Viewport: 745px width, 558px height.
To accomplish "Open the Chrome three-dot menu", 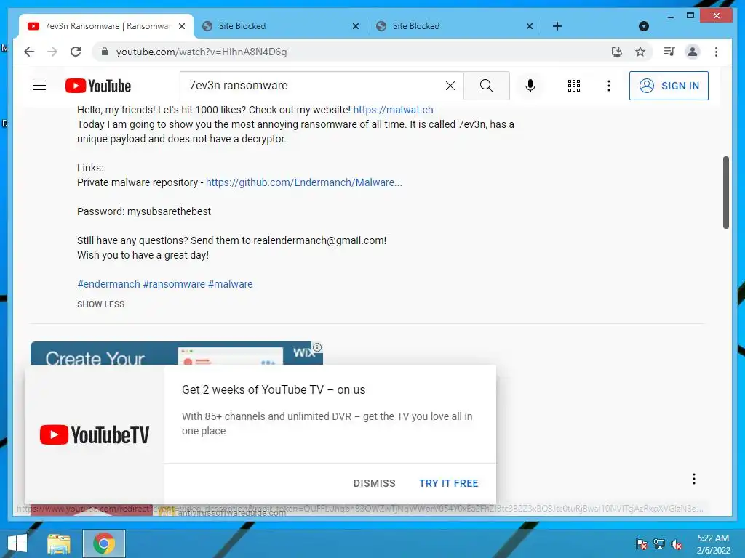I will click(716, 52).
